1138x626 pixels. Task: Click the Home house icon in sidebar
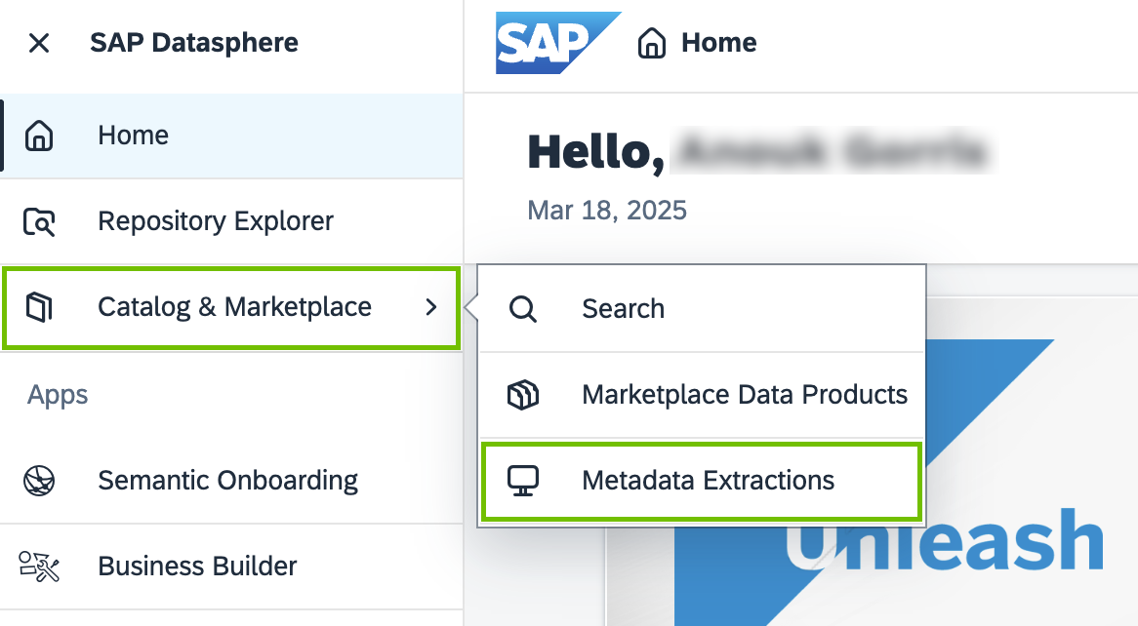[x=39, y=136]
